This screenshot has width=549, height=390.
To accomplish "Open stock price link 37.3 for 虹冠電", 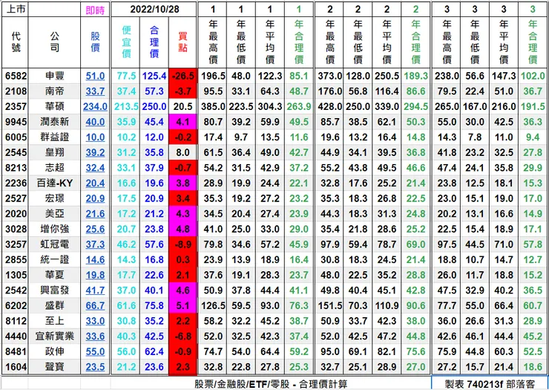I will pyautogui.click(x=95, y=244).
